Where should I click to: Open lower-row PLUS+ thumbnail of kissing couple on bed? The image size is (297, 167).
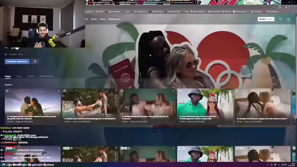pyautogui.click(x=263, y=154)
